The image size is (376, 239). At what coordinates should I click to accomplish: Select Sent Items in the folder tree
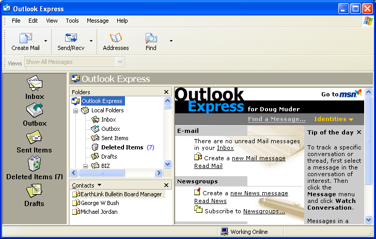(115, 138)
